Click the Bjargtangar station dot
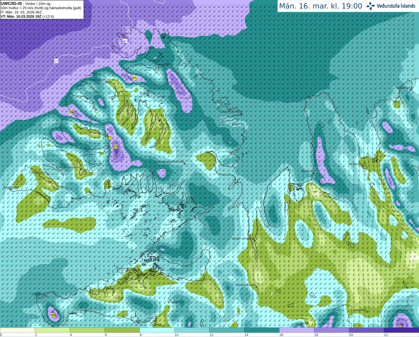 pyautogui.click(x=11, y=189)
